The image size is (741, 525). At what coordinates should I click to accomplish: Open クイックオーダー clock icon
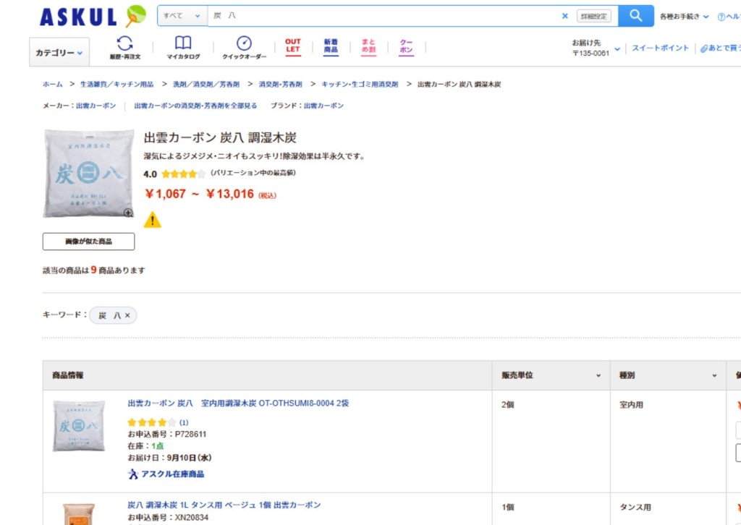pyautogui.click(x=245, y=48)
